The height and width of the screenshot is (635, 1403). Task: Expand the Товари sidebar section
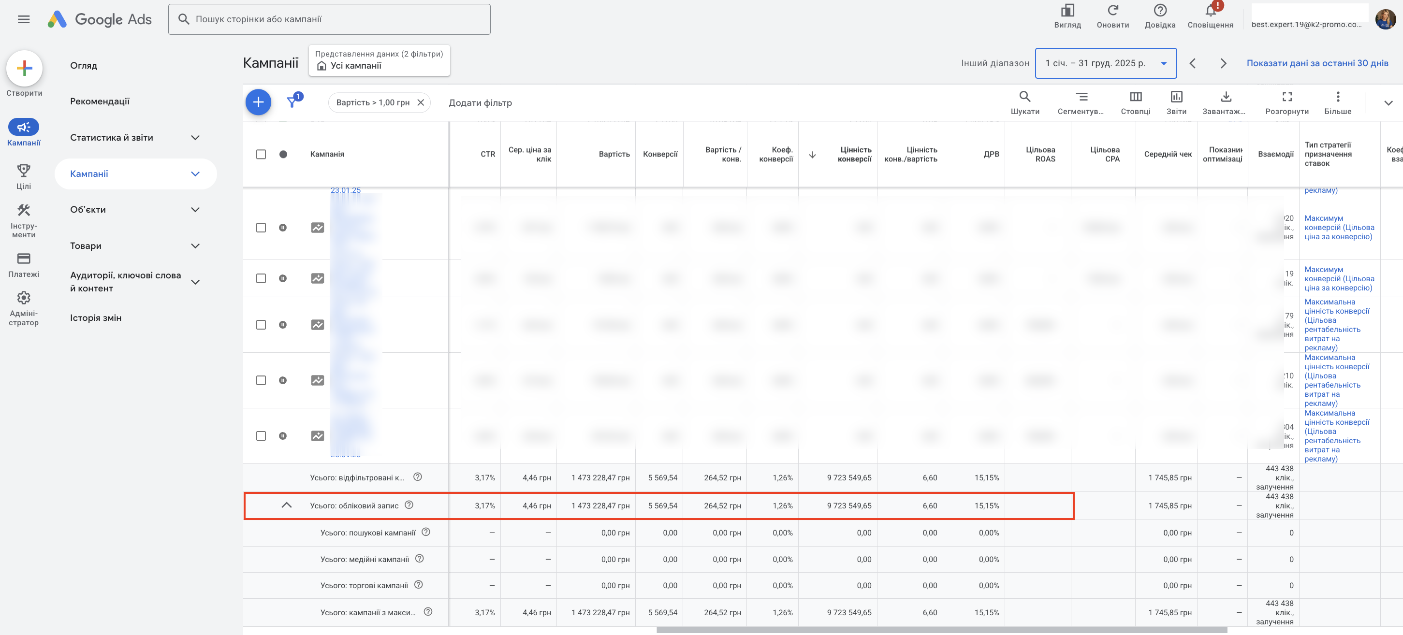point(195,245)
